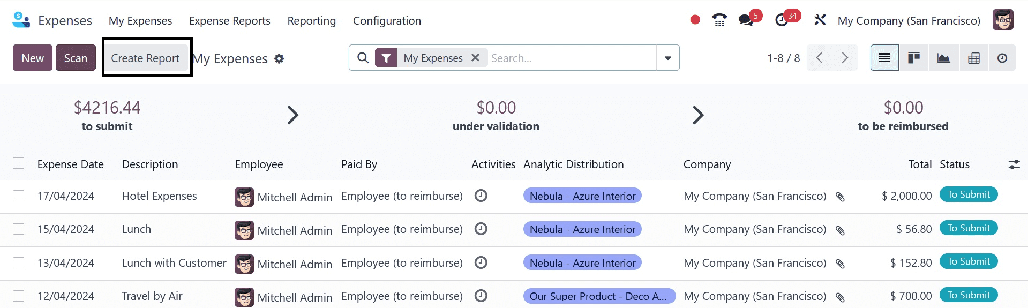The width and height of the screenshot is (1028, 308).
Task: Sort by Status column header
Action: click(x=955, y=164)
